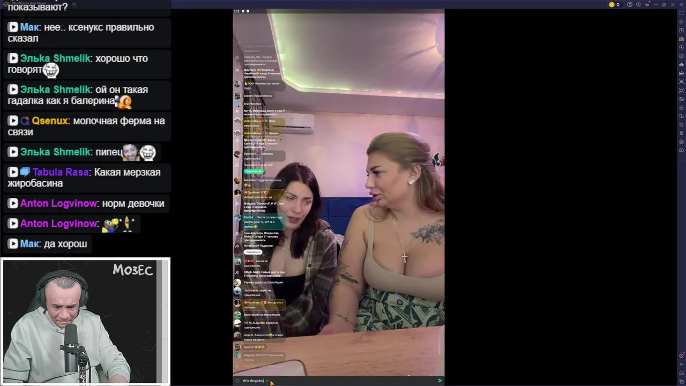Click message 'Anton Logvinow: норм девочки'
The image size is (686, 386).
(86, 203)
